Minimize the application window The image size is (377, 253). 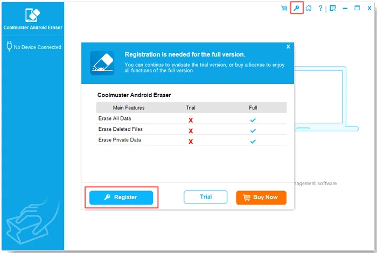pyautogui.click(x=345, y=9)
